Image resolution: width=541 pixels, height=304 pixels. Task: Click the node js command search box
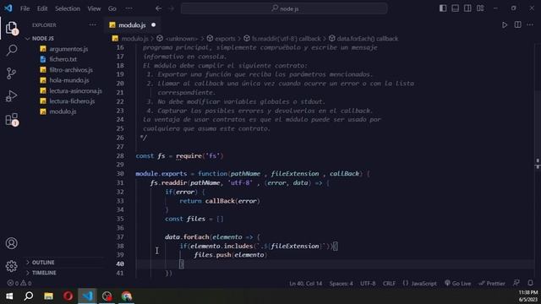tap(284, 8)
